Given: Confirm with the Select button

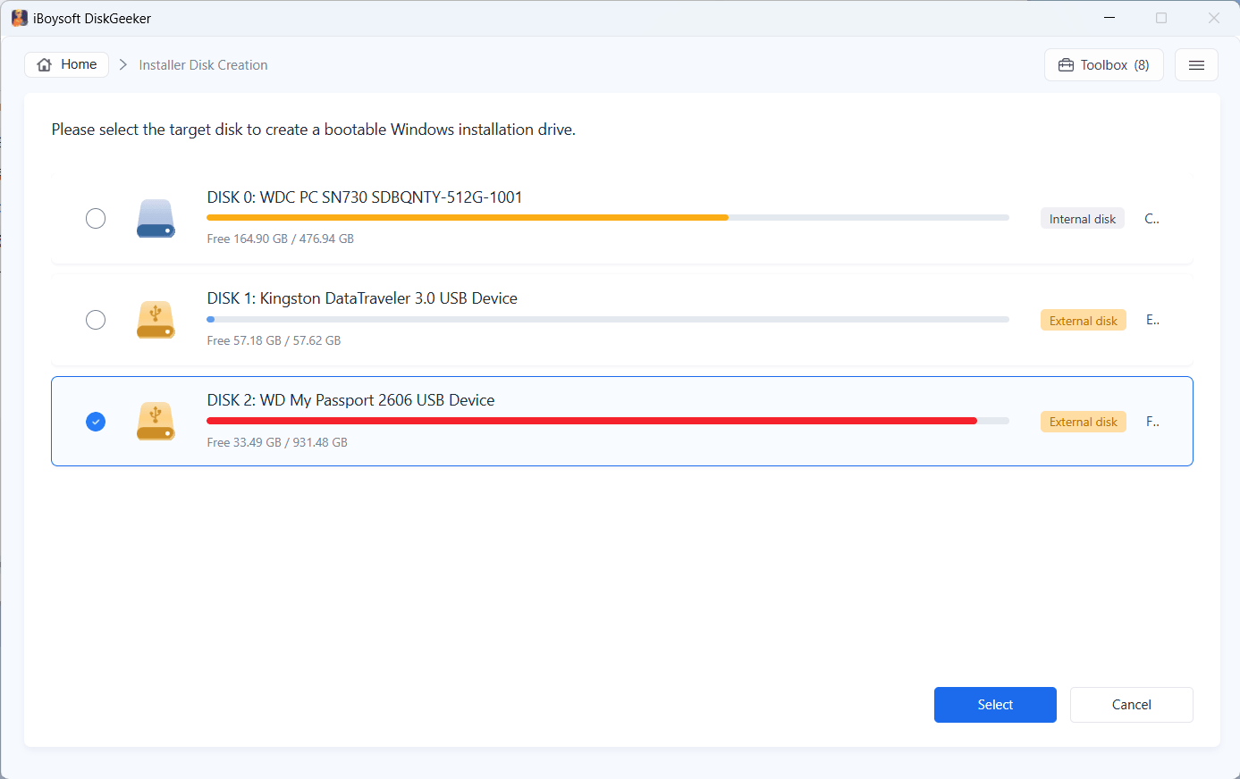Looking at the screenshot, I should point(995,705).
